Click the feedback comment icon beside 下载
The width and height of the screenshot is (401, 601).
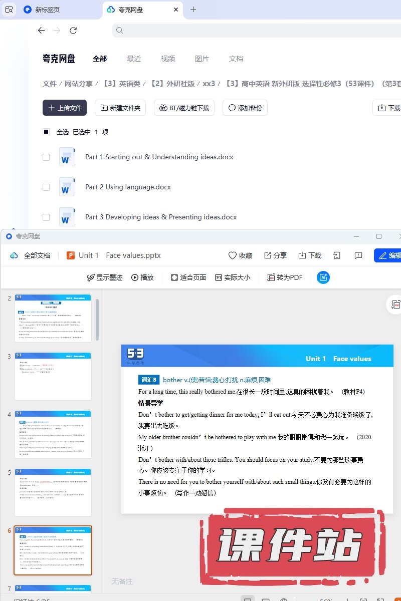tap(358, 255)
